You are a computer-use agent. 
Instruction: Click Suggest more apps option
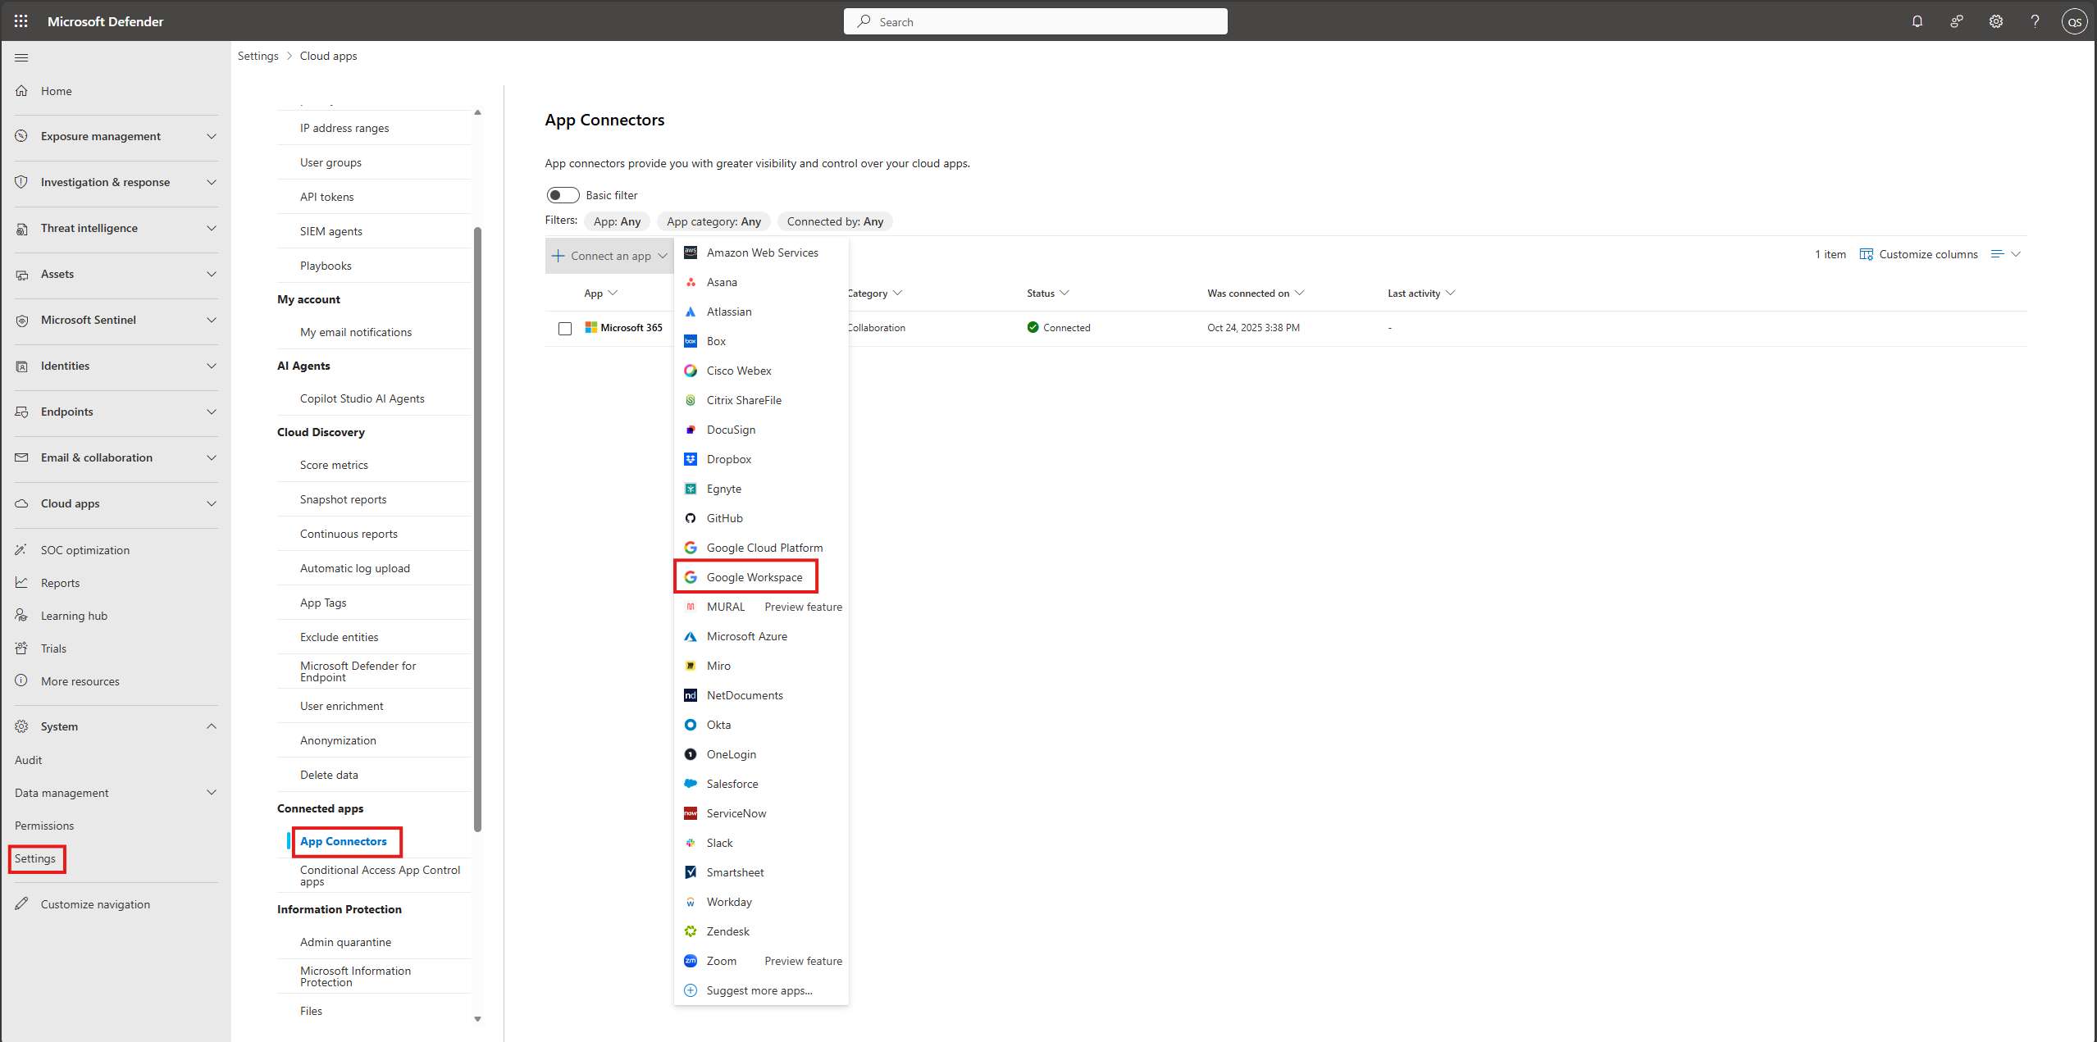click(759, 990)
